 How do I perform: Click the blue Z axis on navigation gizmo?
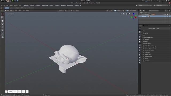[134, 14]
